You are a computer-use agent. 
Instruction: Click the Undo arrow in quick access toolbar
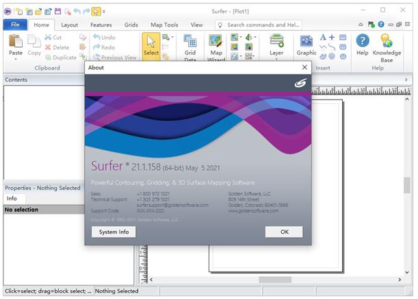pos(77,11)
